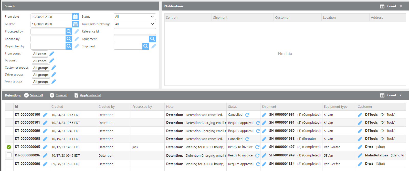Uncheck the selected row DT-0000000095
Screen dimensions: 409x171
pos(9,147)
